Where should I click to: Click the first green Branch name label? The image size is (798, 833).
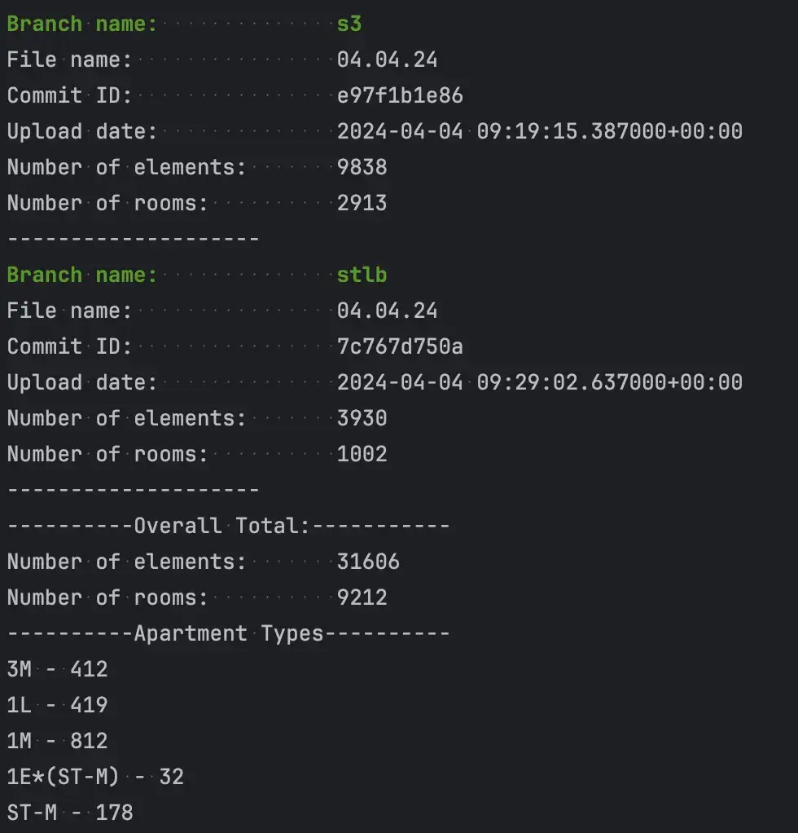[81, 24]
